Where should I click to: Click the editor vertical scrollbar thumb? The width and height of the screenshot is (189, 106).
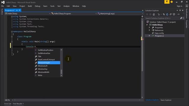tap(142, 45)
